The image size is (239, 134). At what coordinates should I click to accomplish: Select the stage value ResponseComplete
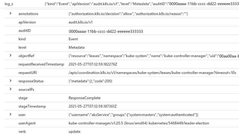(84, 98)
